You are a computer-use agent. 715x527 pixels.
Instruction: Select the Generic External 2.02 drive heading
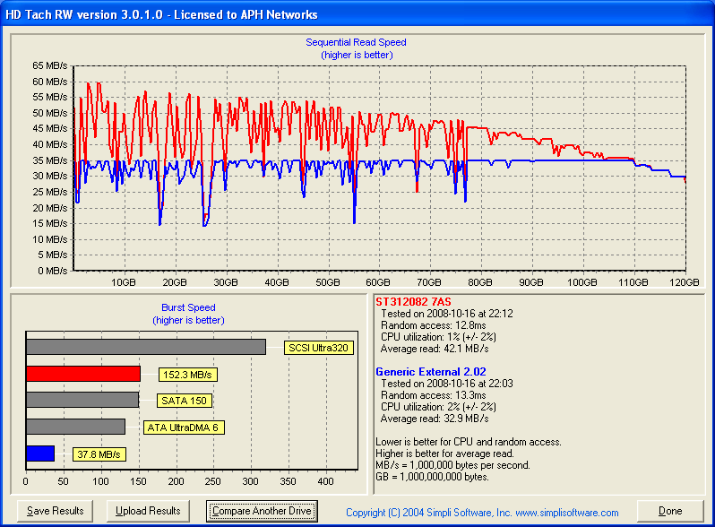click(432, 371)
